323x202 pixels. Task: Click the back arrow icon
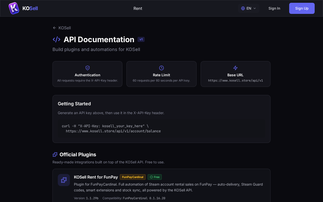(55, 28)
